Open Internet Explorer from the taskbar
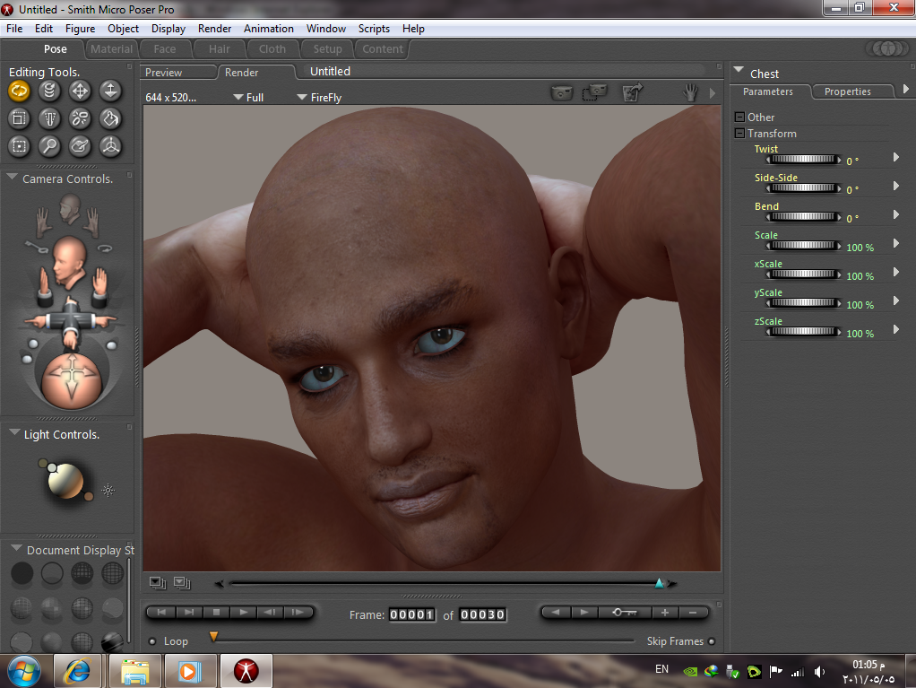 [77, 670]
